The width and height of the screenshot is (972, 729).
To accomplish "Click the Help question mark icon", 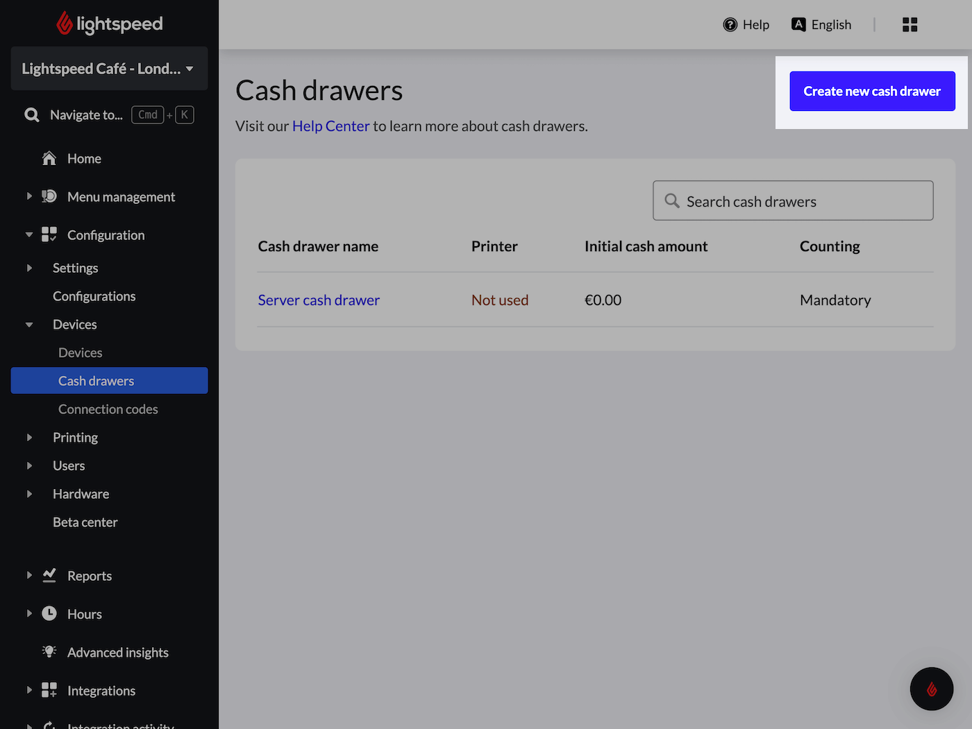I will (730, 25).
